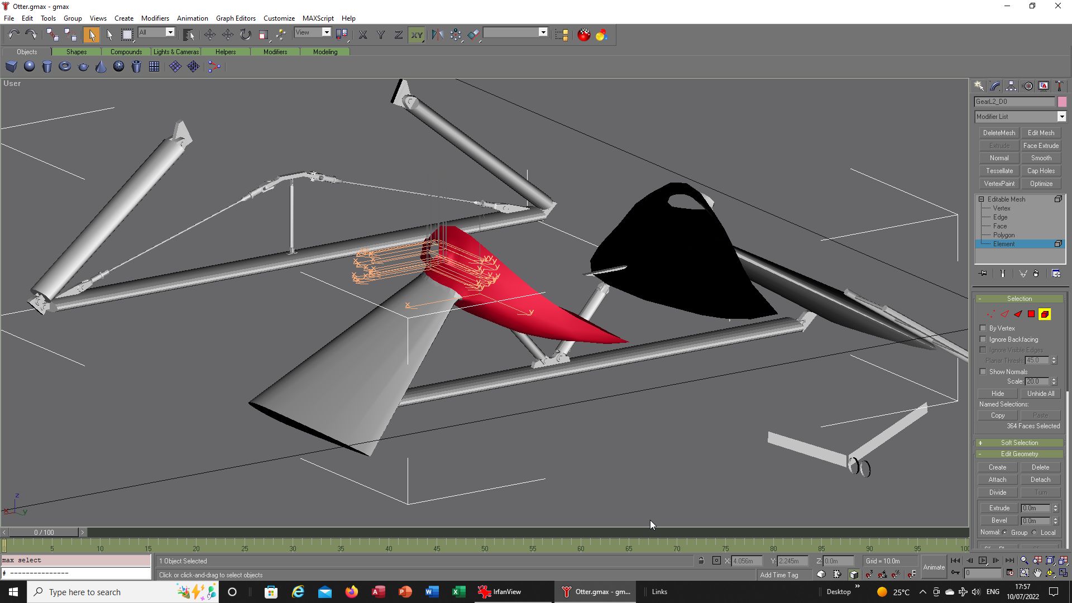Open the View coordinate system dropdown
This screenshot has width=1072, height=603.
pyautogui.click(x=327, y=32)
